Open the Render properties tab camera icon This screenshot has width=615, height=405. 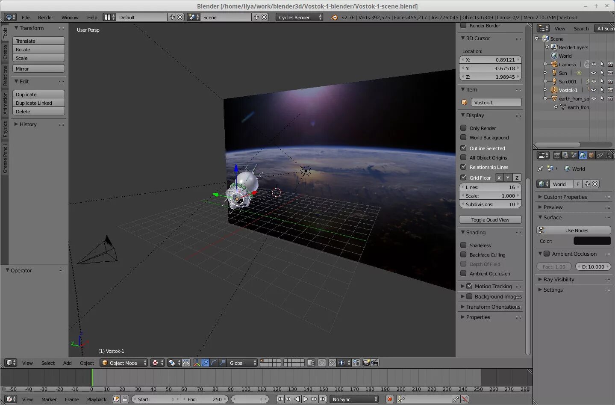coord(557,155)
